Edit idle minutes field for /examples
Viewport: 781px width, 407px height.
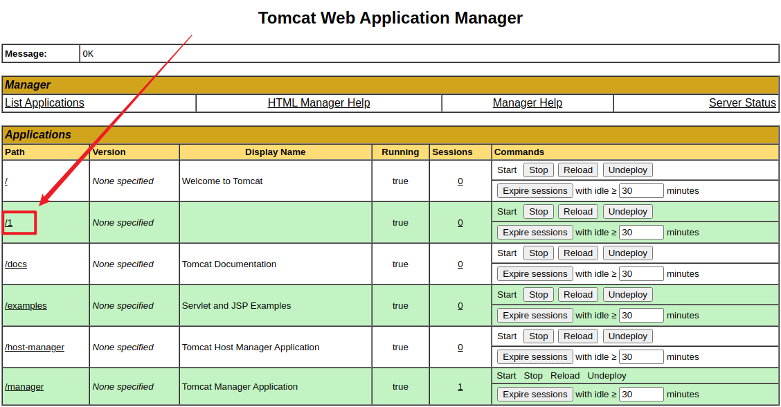click(641, 316)
